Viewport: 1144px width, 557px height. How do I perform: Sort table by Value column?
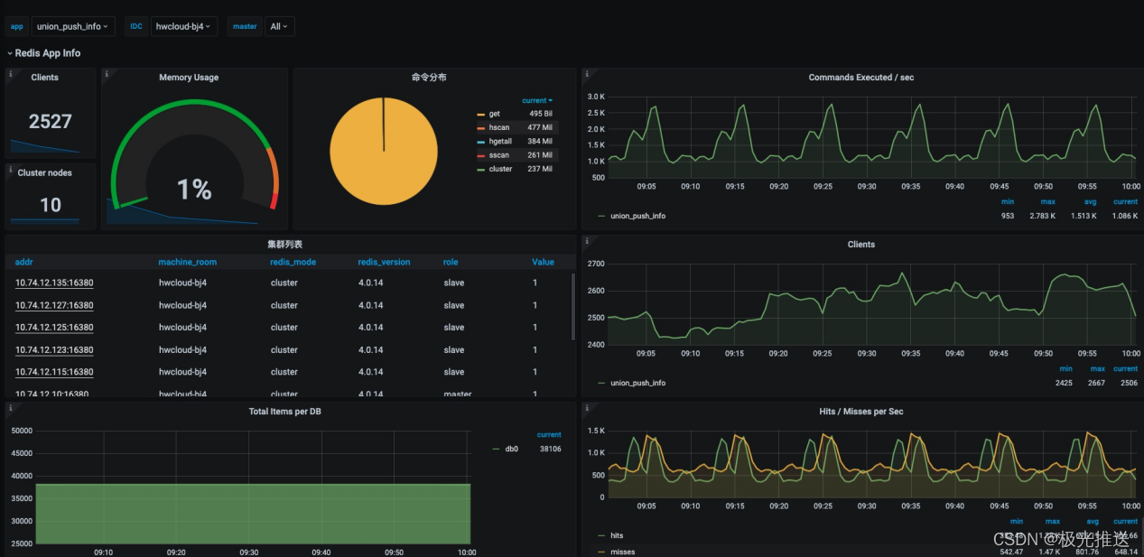[543, 262]
